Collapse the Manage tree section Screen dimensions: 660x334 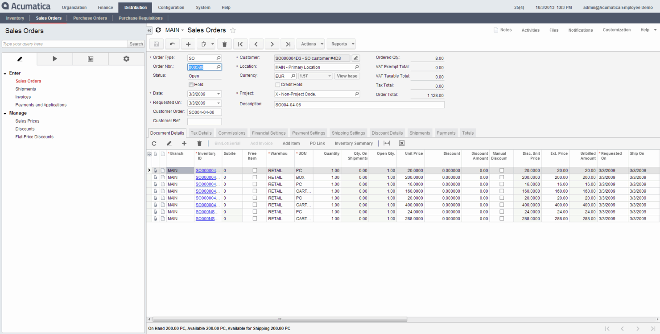tap(5, 113)
